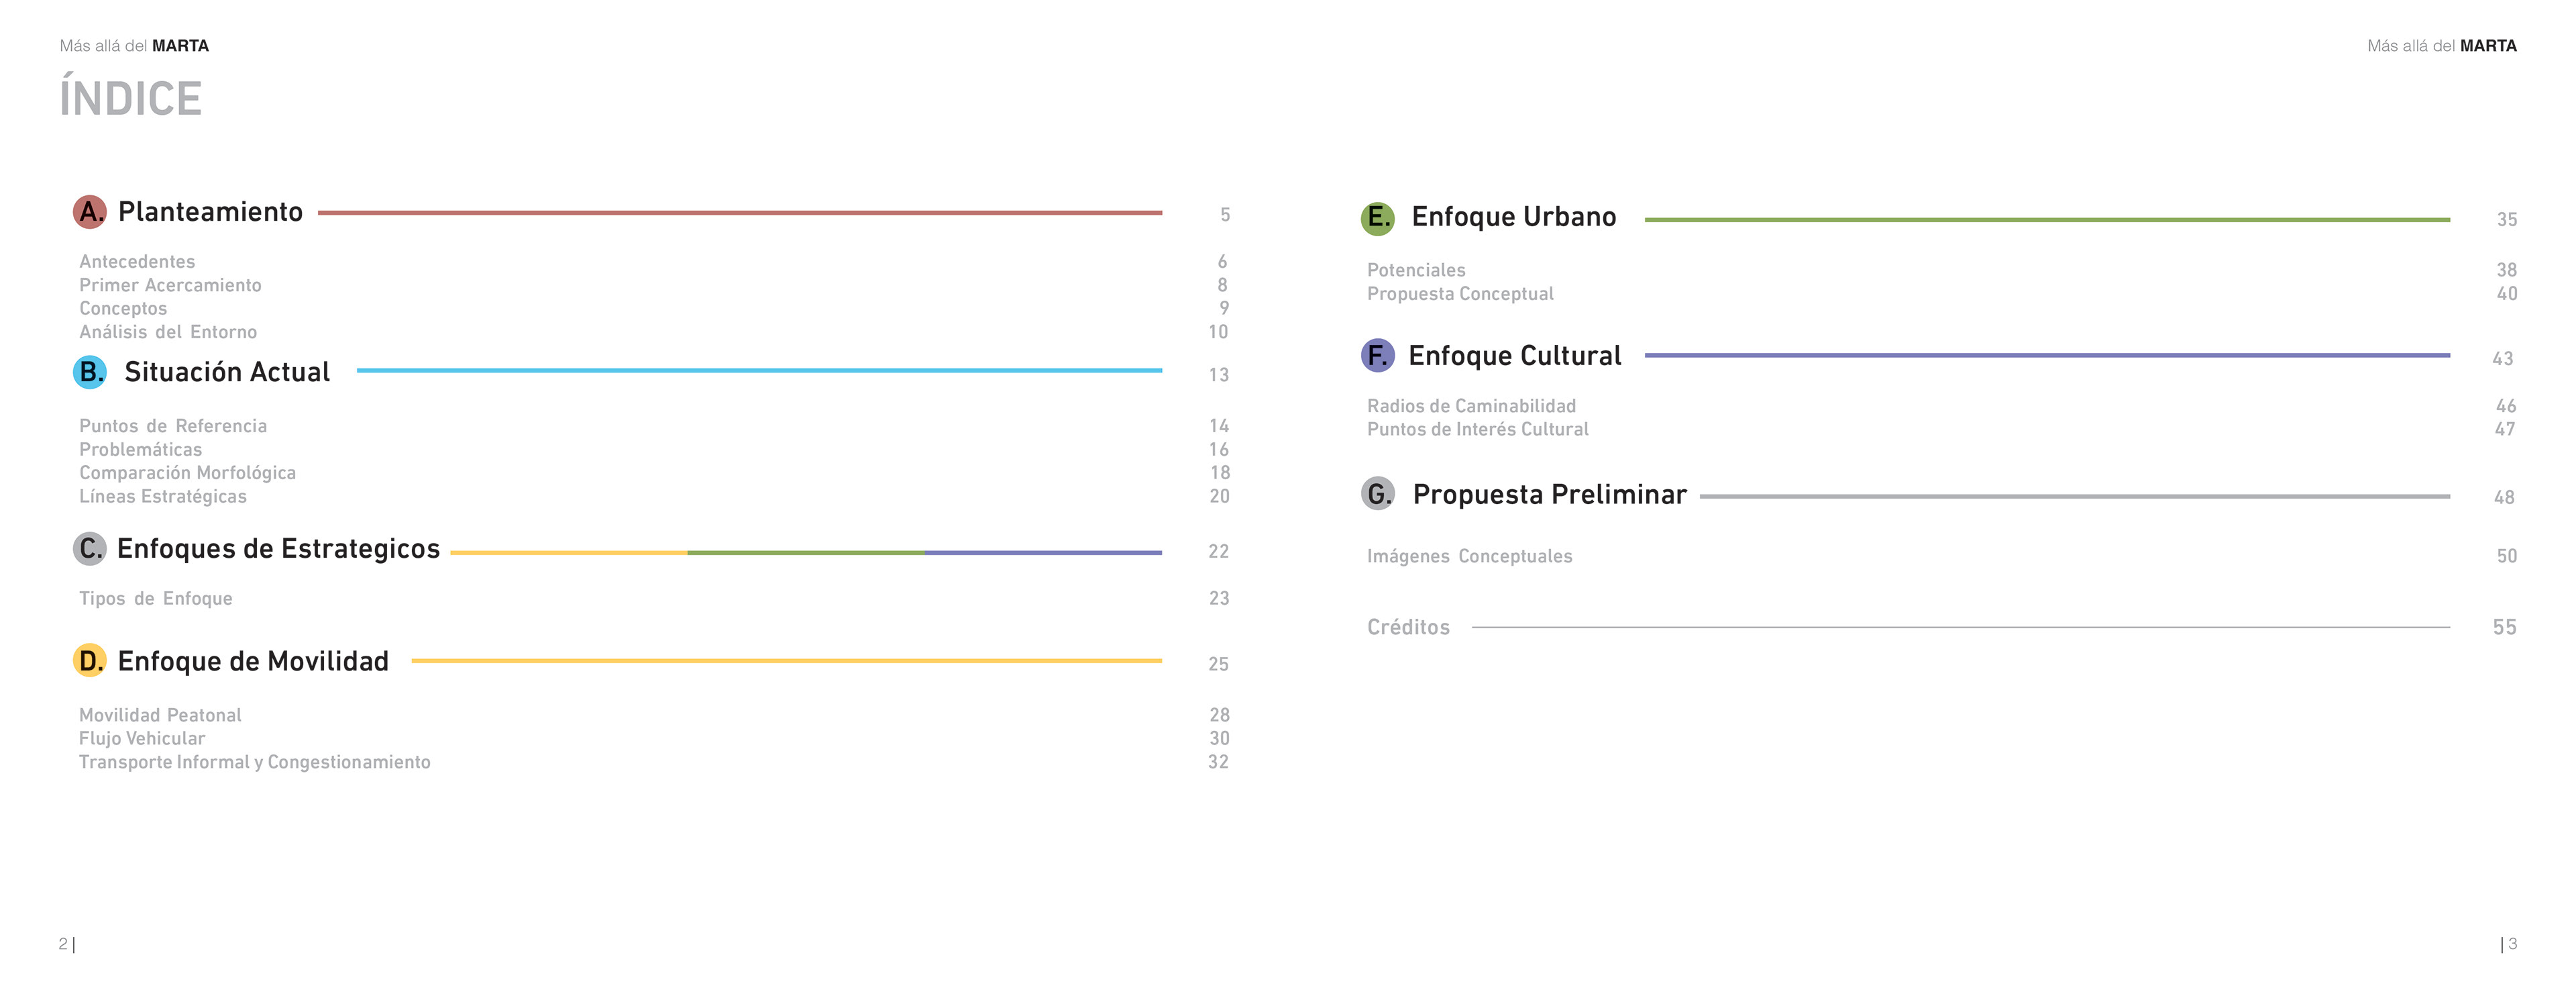2576x996 pixels.
Task: Click the blue circled letter B icon
Action: [x=90, y=372]
